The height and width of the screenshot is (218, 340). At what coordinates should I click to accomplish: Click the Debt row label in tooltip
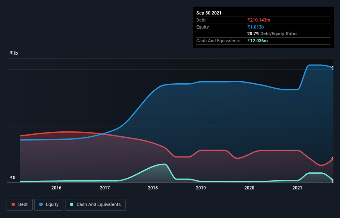pyautogui.click(x=201, y=20)
